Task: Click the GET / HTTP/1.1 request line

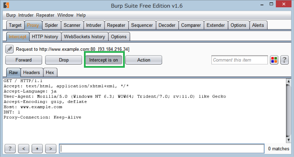Action: coord(23,81)
